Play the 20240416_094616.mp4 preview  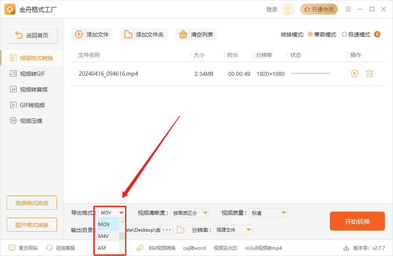pyautogui.click(x=355, y=73)
